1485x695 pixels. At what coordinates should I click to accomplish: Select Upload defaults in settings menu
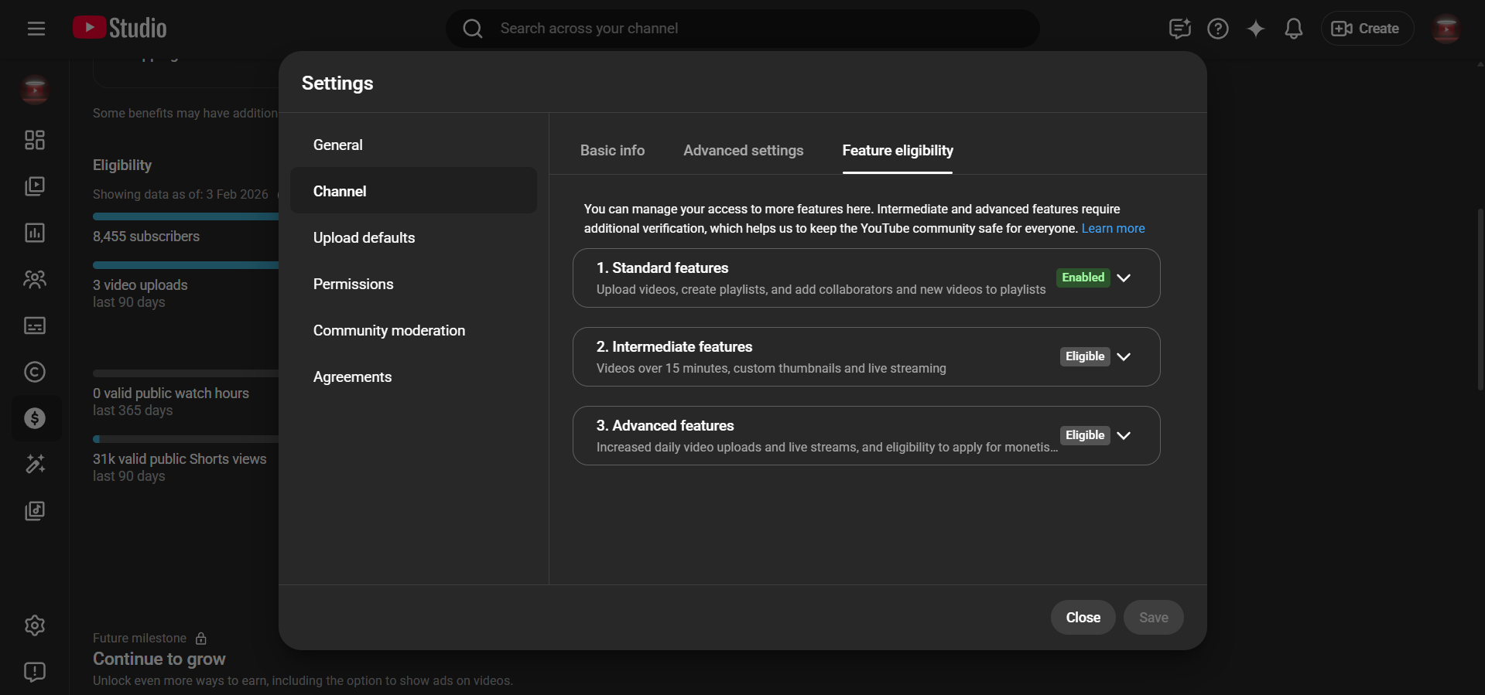click(364, 237)
